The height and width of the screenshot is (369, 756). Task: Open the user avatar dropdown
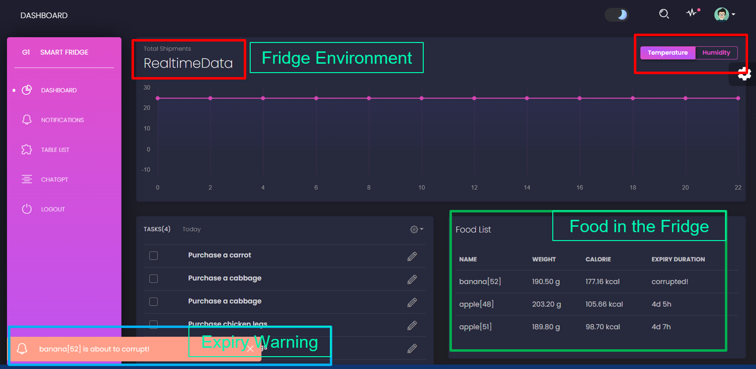click(724, 14)
